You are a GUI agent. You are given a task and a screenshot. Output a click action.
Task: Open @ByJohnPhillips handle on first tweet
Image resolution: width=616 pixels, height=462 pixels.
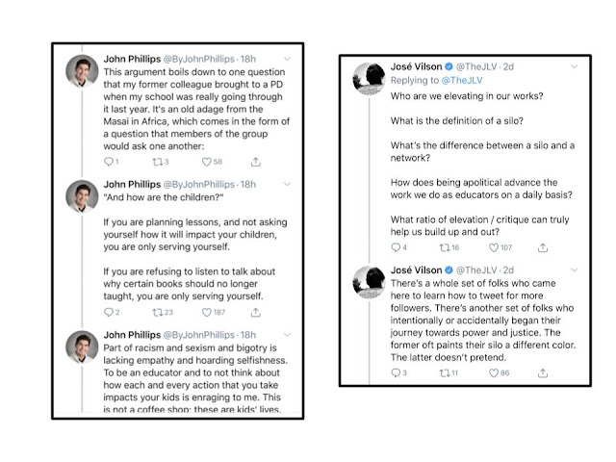click(x=199, y=59)
